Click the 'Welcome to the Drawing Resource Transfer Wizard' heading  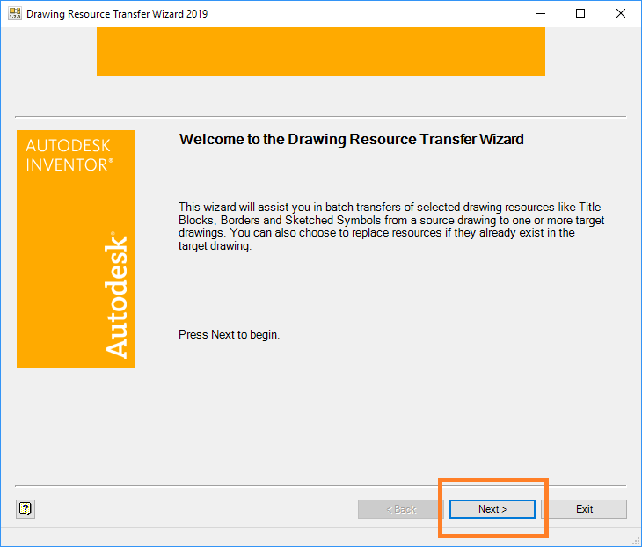pos(351,139)
